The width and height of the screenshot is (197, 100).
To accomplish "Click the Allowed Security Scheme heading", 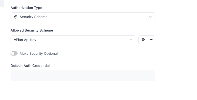I will point(32,30).
